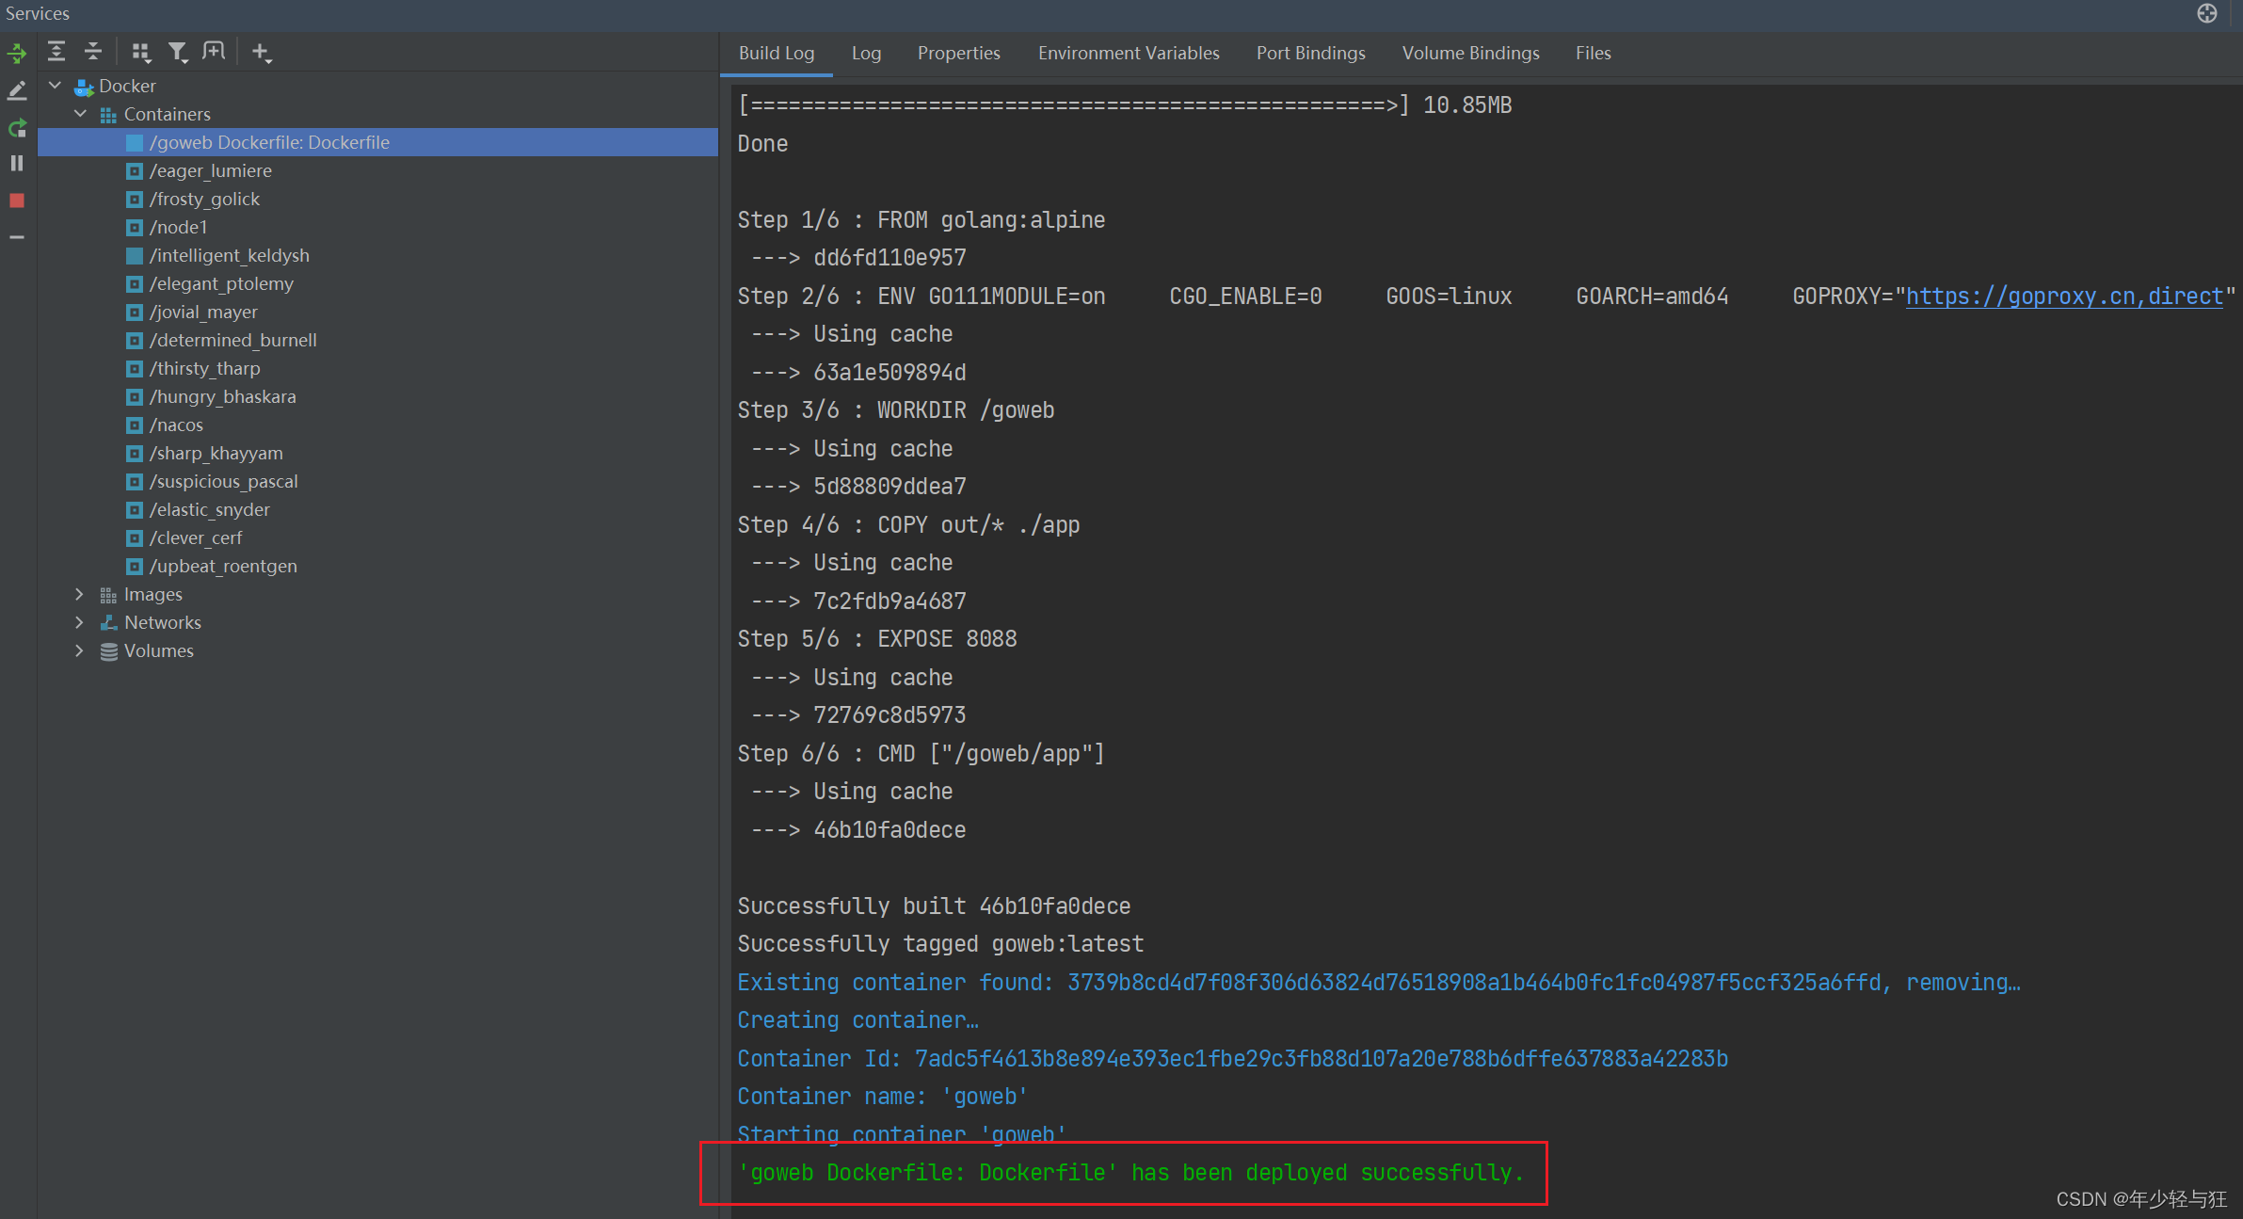This screenshot has width=2243, height=1219.
Task: Collapse the Docker tree node
Action: pyautogui.click(x=56, y=86)
